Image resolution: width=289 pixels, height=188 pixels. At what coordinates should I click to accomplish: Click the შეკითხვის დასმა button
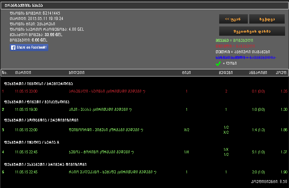(x=252, y=31)
